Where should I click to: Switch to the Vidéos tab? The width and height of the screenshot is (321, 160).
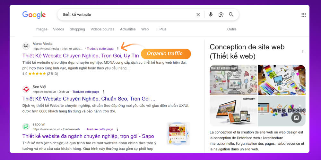(58, 29)
